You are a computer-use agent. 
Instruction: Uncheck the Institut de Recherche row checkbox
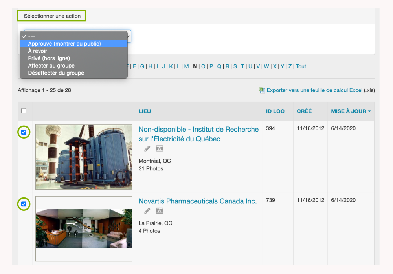(x=24, y=132)
